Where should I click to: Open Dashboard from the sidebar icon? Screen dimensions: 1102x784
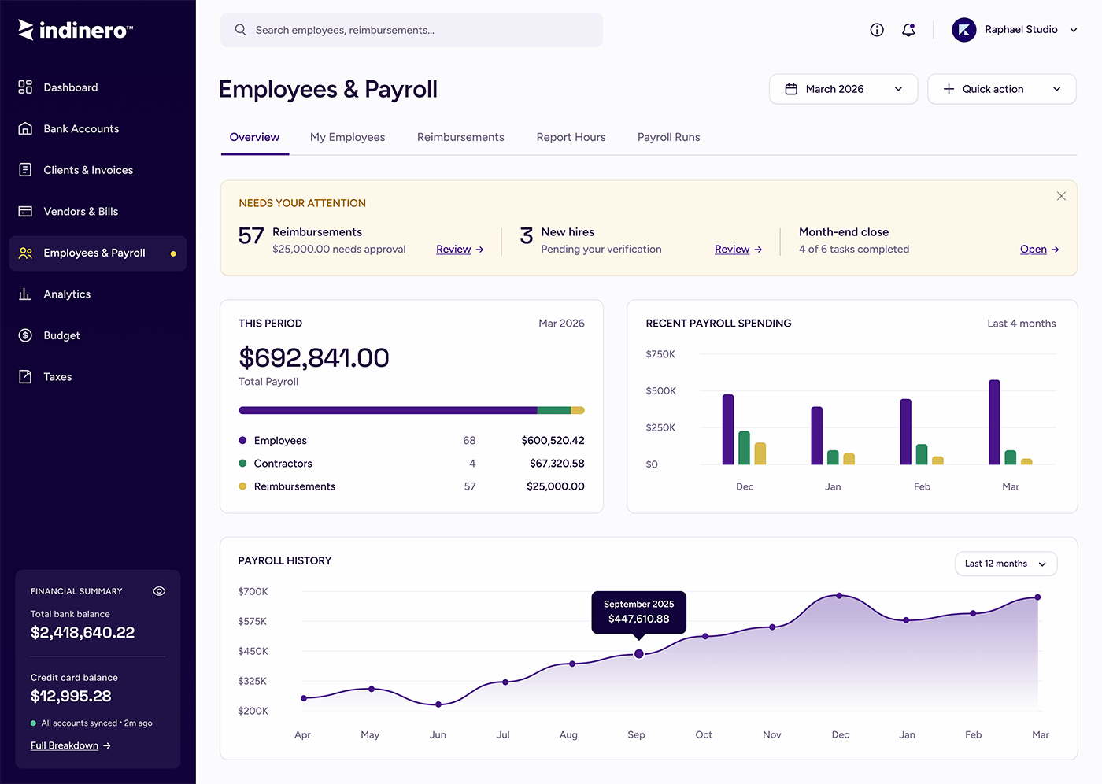[25, 87]
